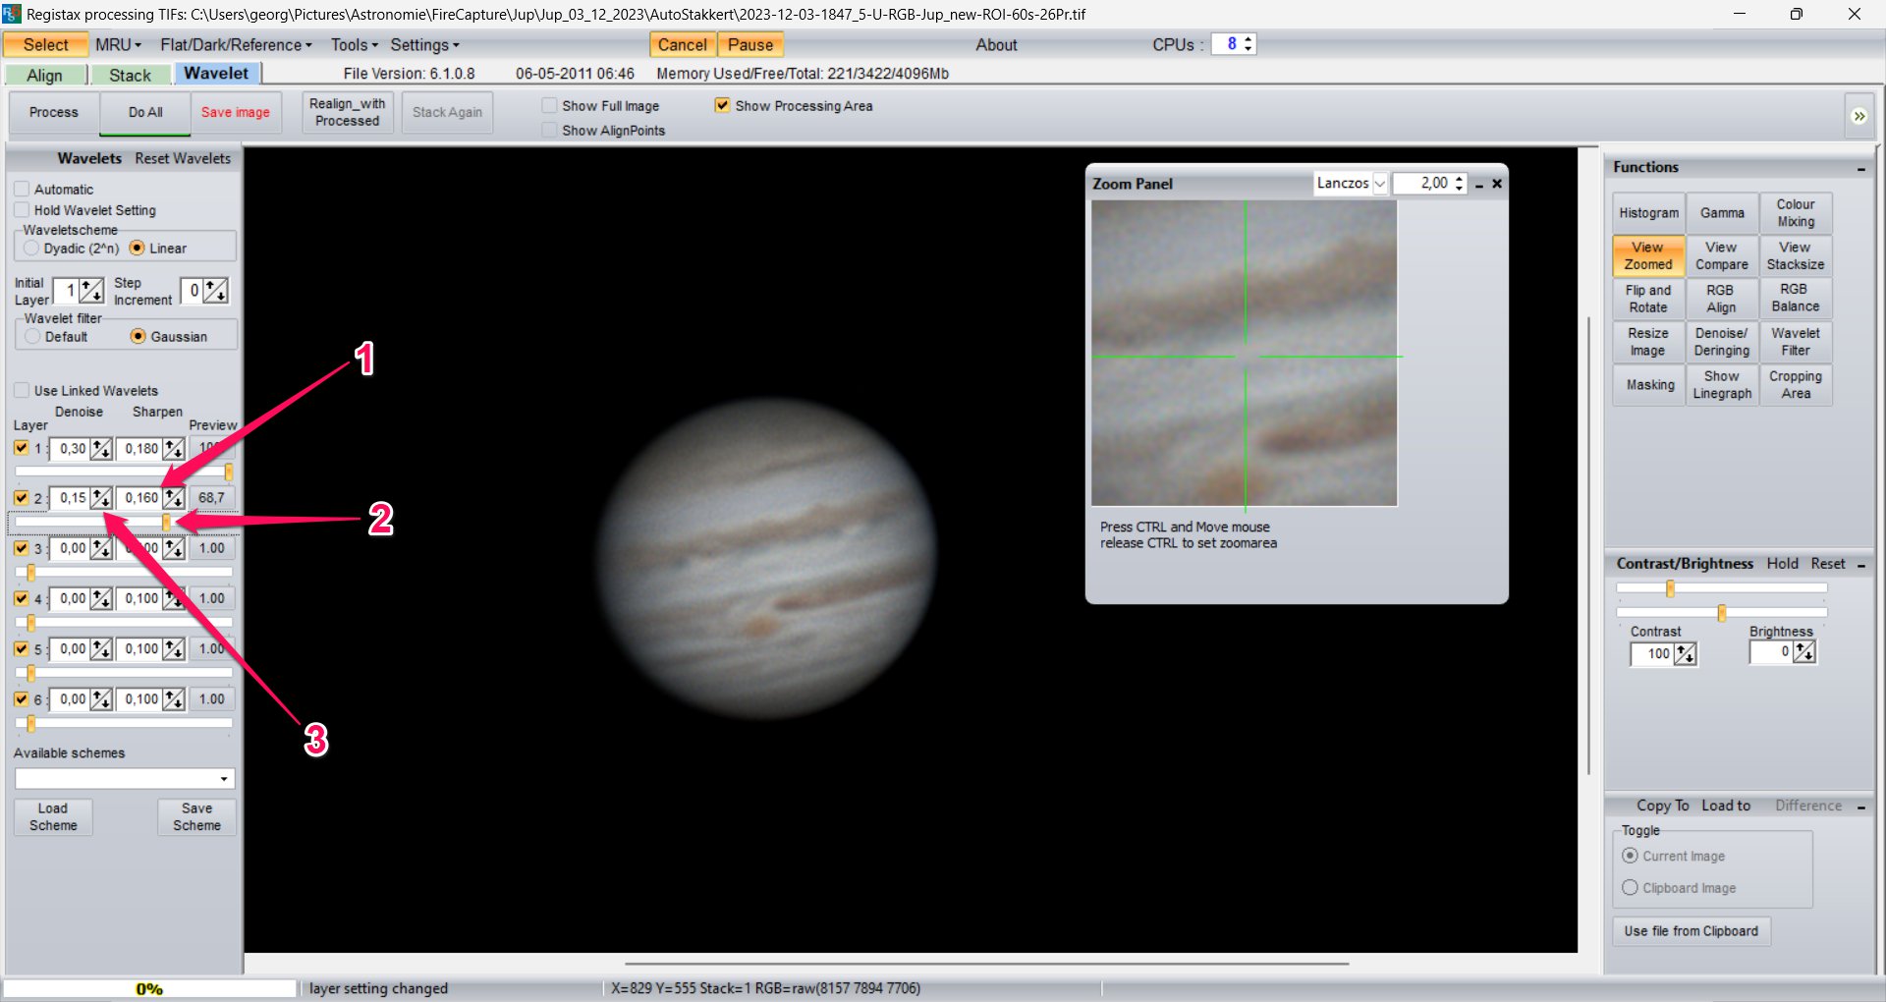Enable Show AlignPoints
The height and width of the screenshot is (1002, 1886).
click(x=549, y=130)
